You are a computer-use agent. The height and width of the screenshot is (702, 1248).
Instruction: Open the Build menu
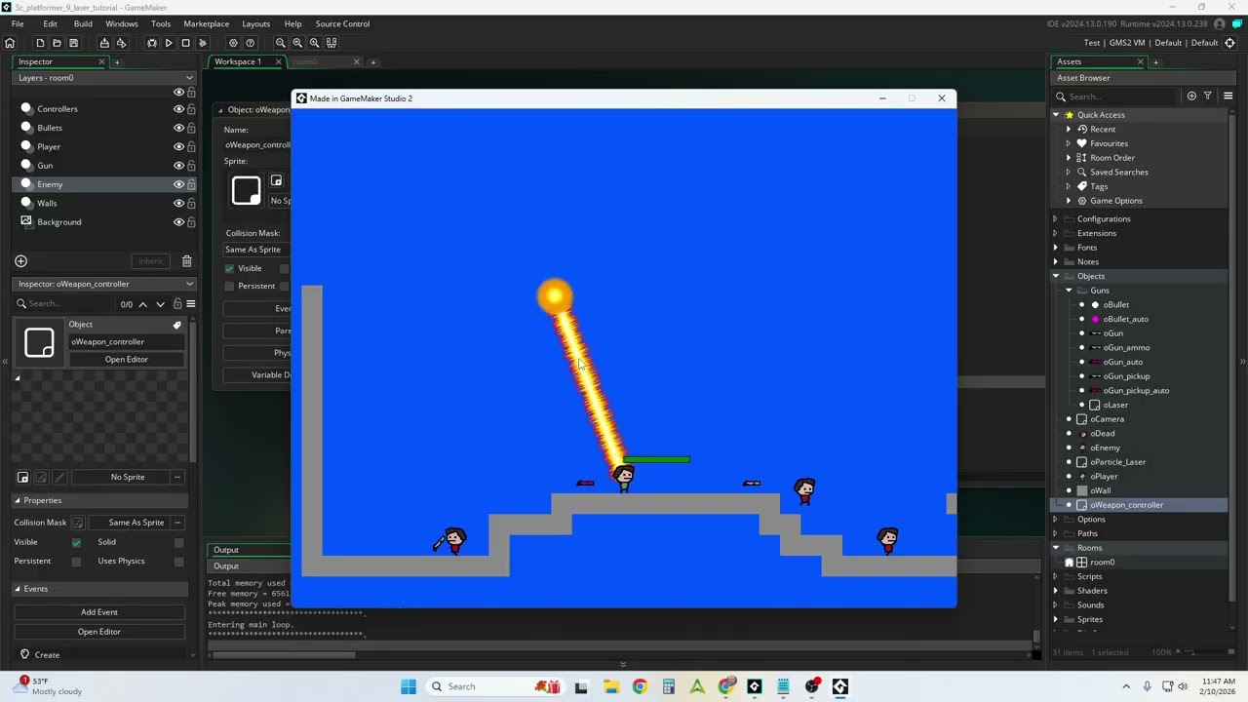coord(83,23)
